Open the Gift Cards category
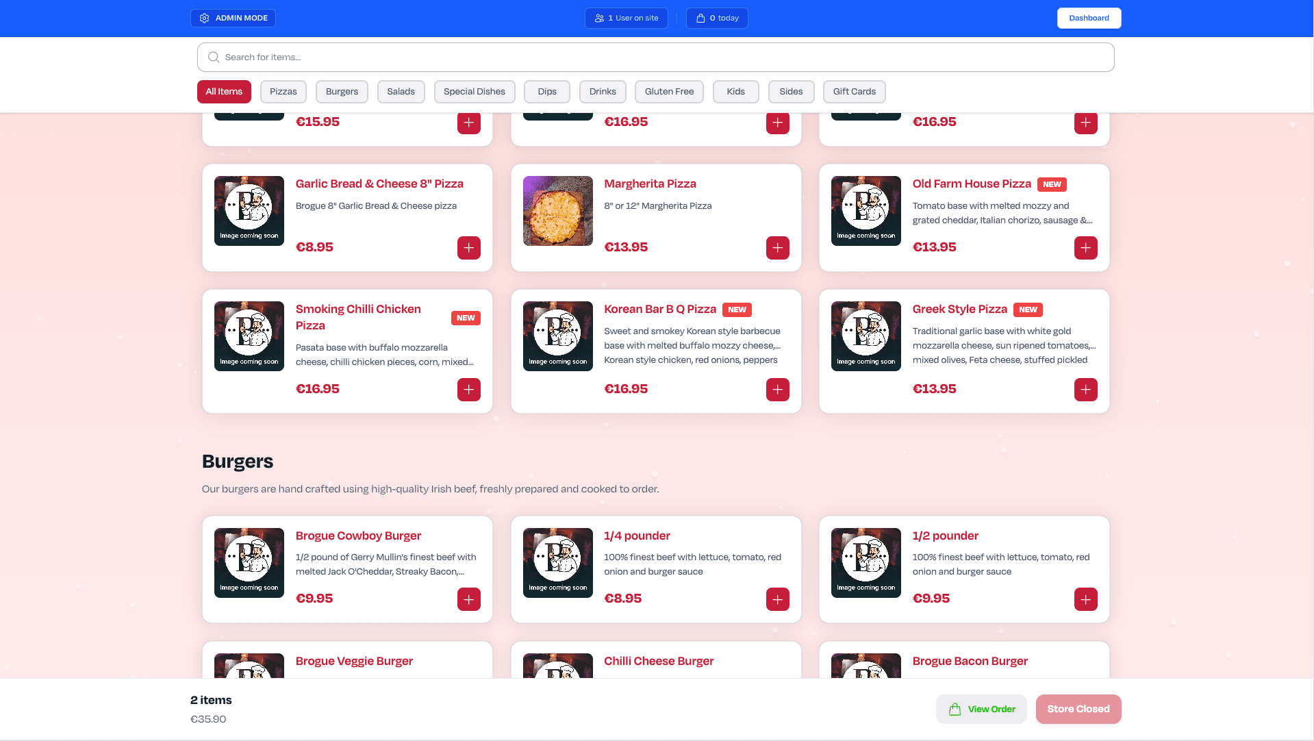 pyautogui.click(x=854, y=92)
